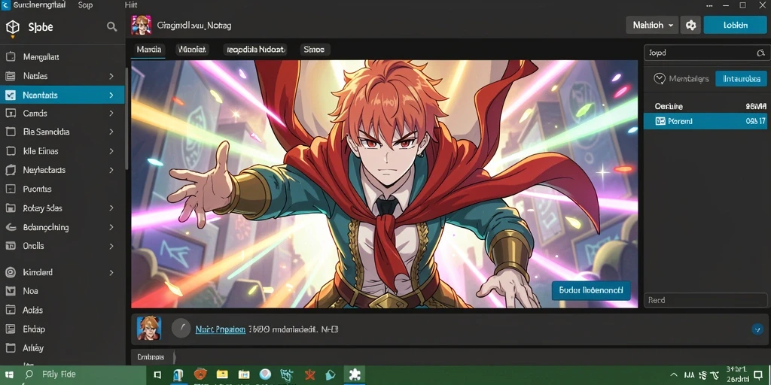771x385 pixels.
Task: Expand the kirnderd chevron
Action: [111, 272]
